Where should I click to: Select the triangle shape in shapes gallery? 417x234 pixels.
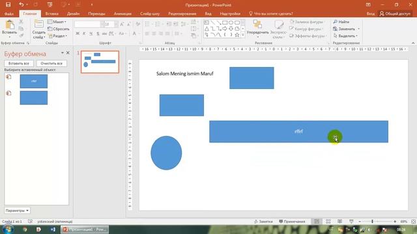tap(207, 29)
